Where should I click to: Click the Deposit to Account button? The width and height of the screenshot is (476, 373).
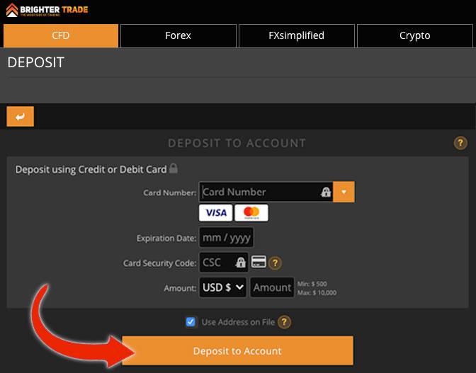click(x=238, y=350)
